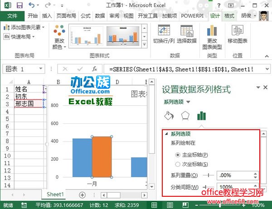Open the Name Box dropdown arrow
Image resolution: width=272 pixels, height=209 pixels.
41,68
